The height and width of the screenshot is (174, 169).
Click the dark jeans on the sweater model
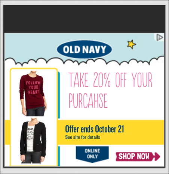coord(36,111)
